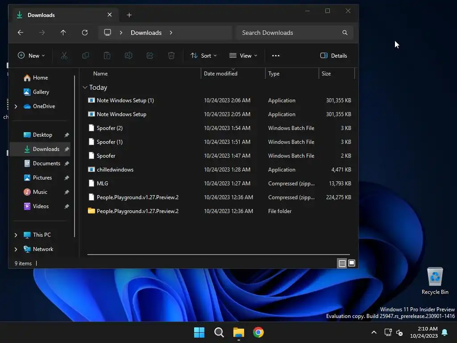Click the muted volume tray icon

[399, 332]
